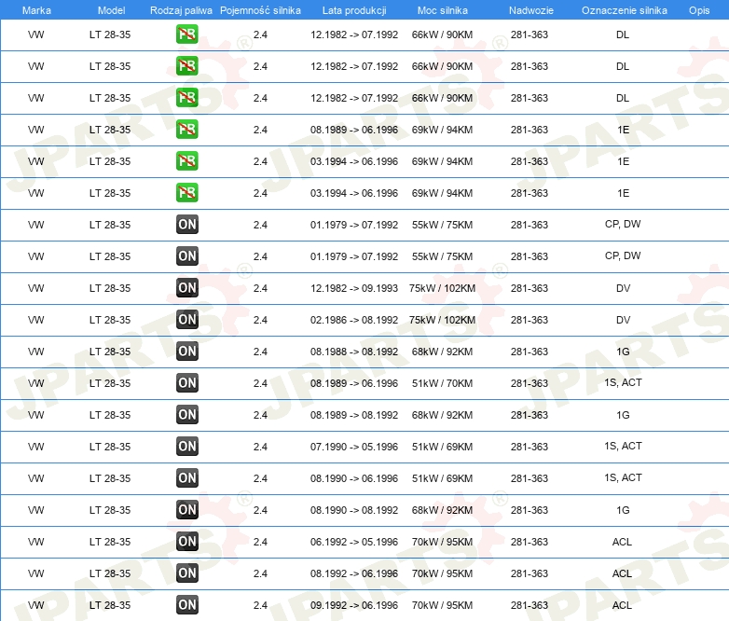Screen dimensions: 729x621
Task: Select the date cell 08.1990 -> 06.1996
Action: coord(354,478)
